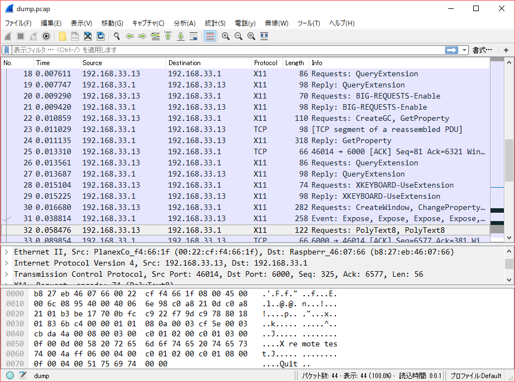Click the resize columns icon
Viewport: 515px width, 382px height.
pyautogui.click(x=264, y=36)
